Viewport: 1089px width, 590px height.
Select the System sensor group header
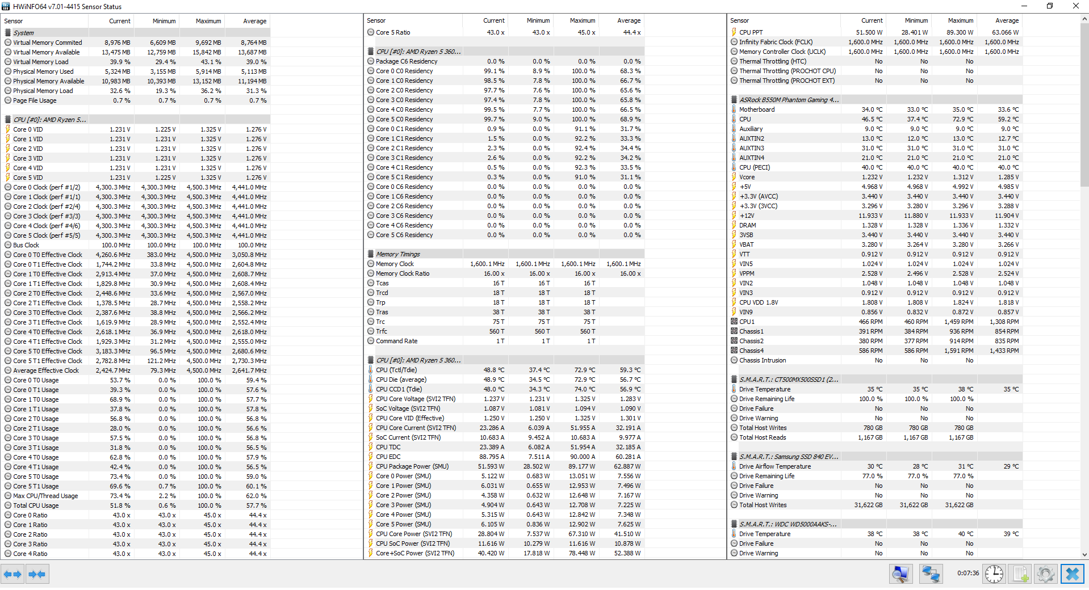[x=136, y=33]
